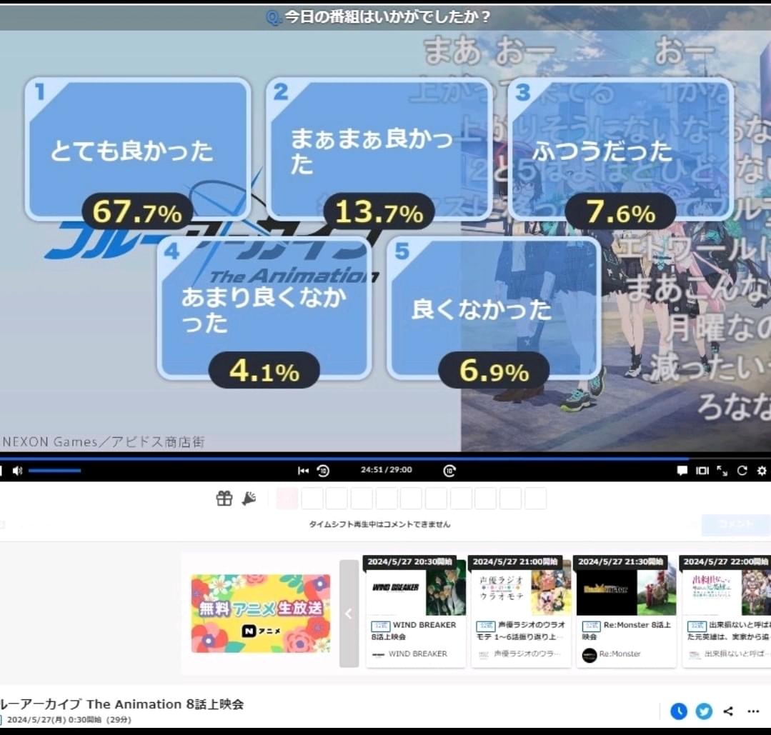Open the gift box icon below player

point(224,499)
